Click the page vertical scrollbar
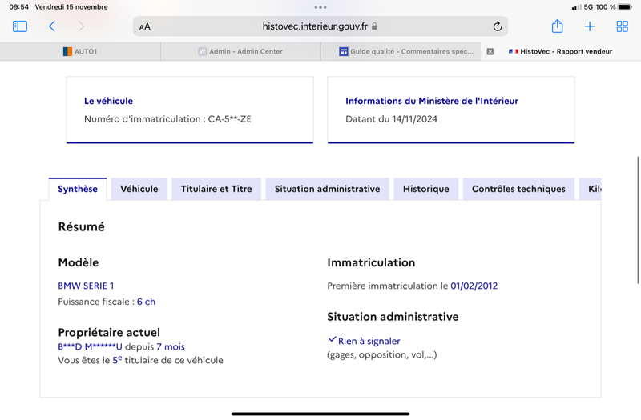Viewport: 641px width, 420px height. pyautogui.click(x=638, y=219)
